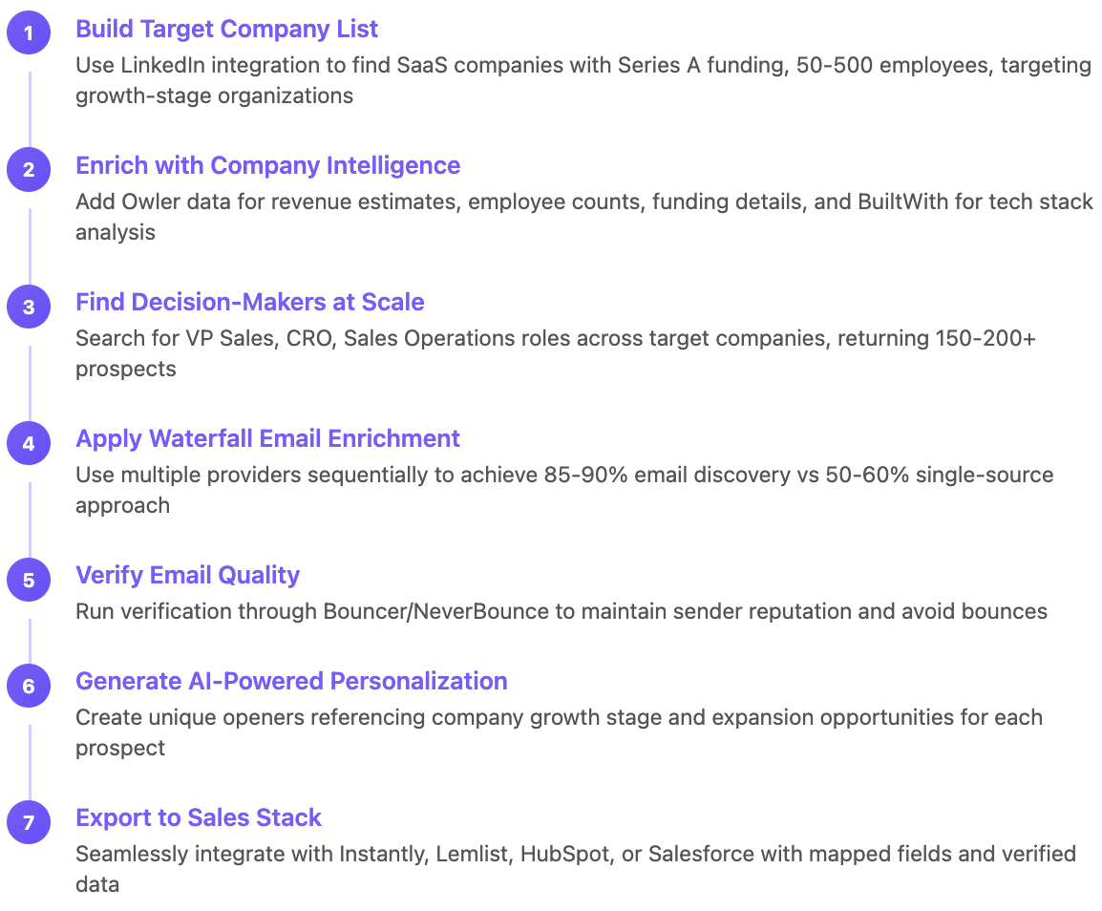This screenshot has width=1102, height=911.
Task: Open the Enrich with Company Intelligence heading
Action: pos(267,165)
